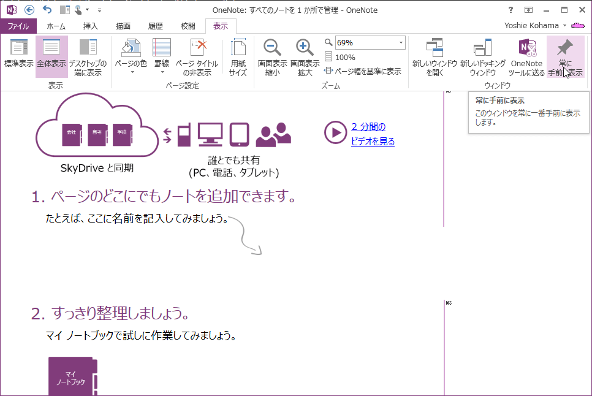
Task: Open the Touch/Mouse mode dropdown arrow
Action: click(x=88, y=10)
